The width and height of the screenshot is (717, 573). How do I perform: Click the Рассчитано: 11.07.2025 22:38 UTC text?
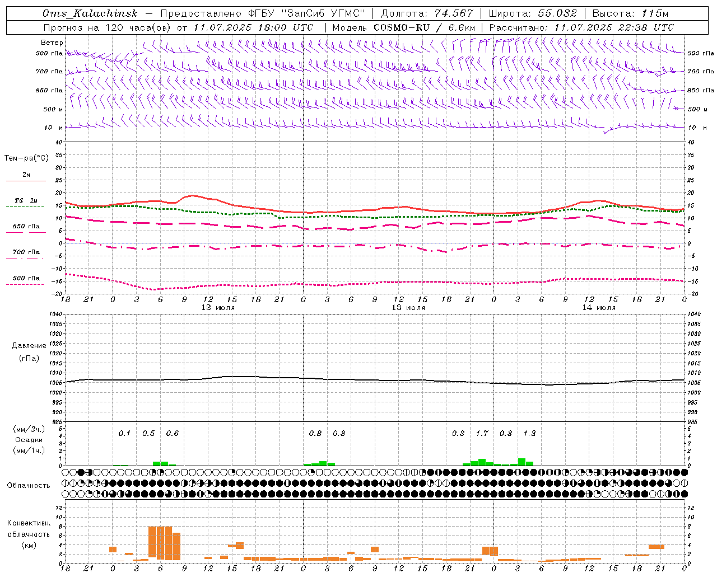581,27
